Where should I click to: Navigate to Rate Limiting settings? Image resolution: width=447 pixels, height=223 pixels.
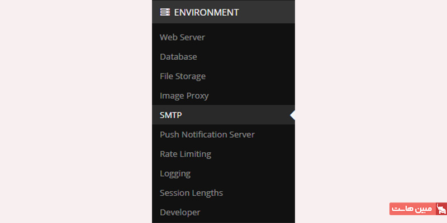[x=186, y=154]
